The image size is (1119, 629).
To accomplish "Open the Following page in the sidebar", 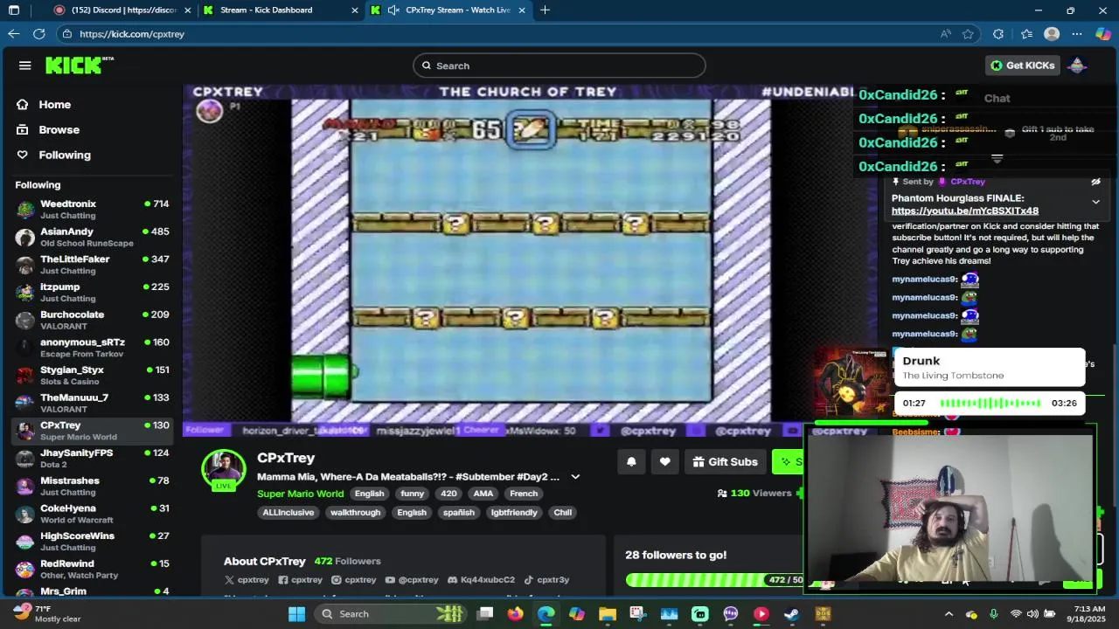I will coord(64,156).
